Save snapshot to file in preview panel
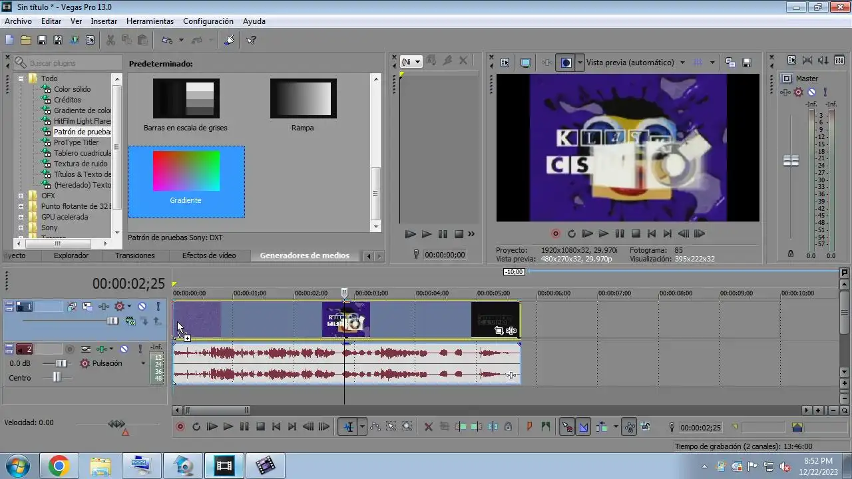This screenshot has height=479, width=852. click(x=747, y=63)
